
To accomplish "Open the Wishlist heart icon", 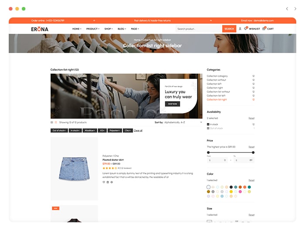I will click(x=246, y=28).
